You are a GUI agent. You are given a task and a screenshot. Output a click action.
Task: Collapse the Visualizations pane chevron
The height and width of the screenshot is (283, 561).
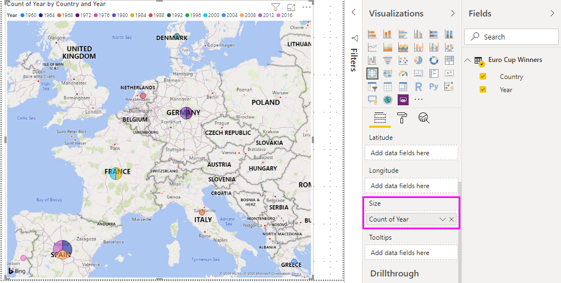(453, 14)
